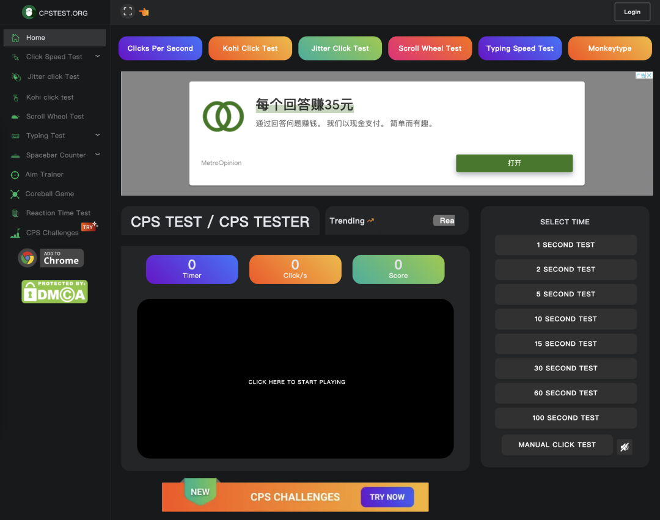The width and height of the screenshot is (660, 520).
Task: Open Reaction Time Test from sidebar
Action: coord(58,213)
